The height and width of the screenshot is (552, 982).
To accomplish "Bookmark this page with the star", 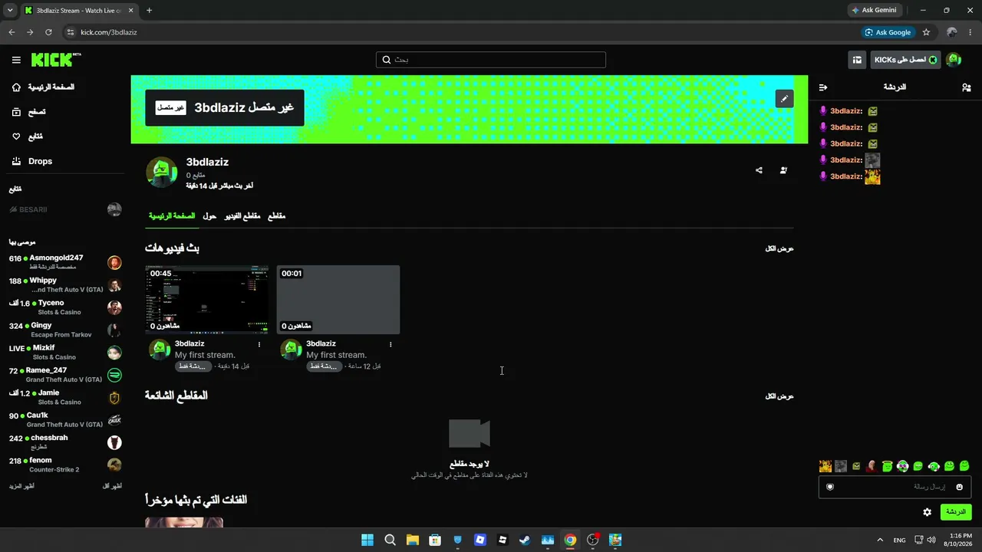I will 926,32.
